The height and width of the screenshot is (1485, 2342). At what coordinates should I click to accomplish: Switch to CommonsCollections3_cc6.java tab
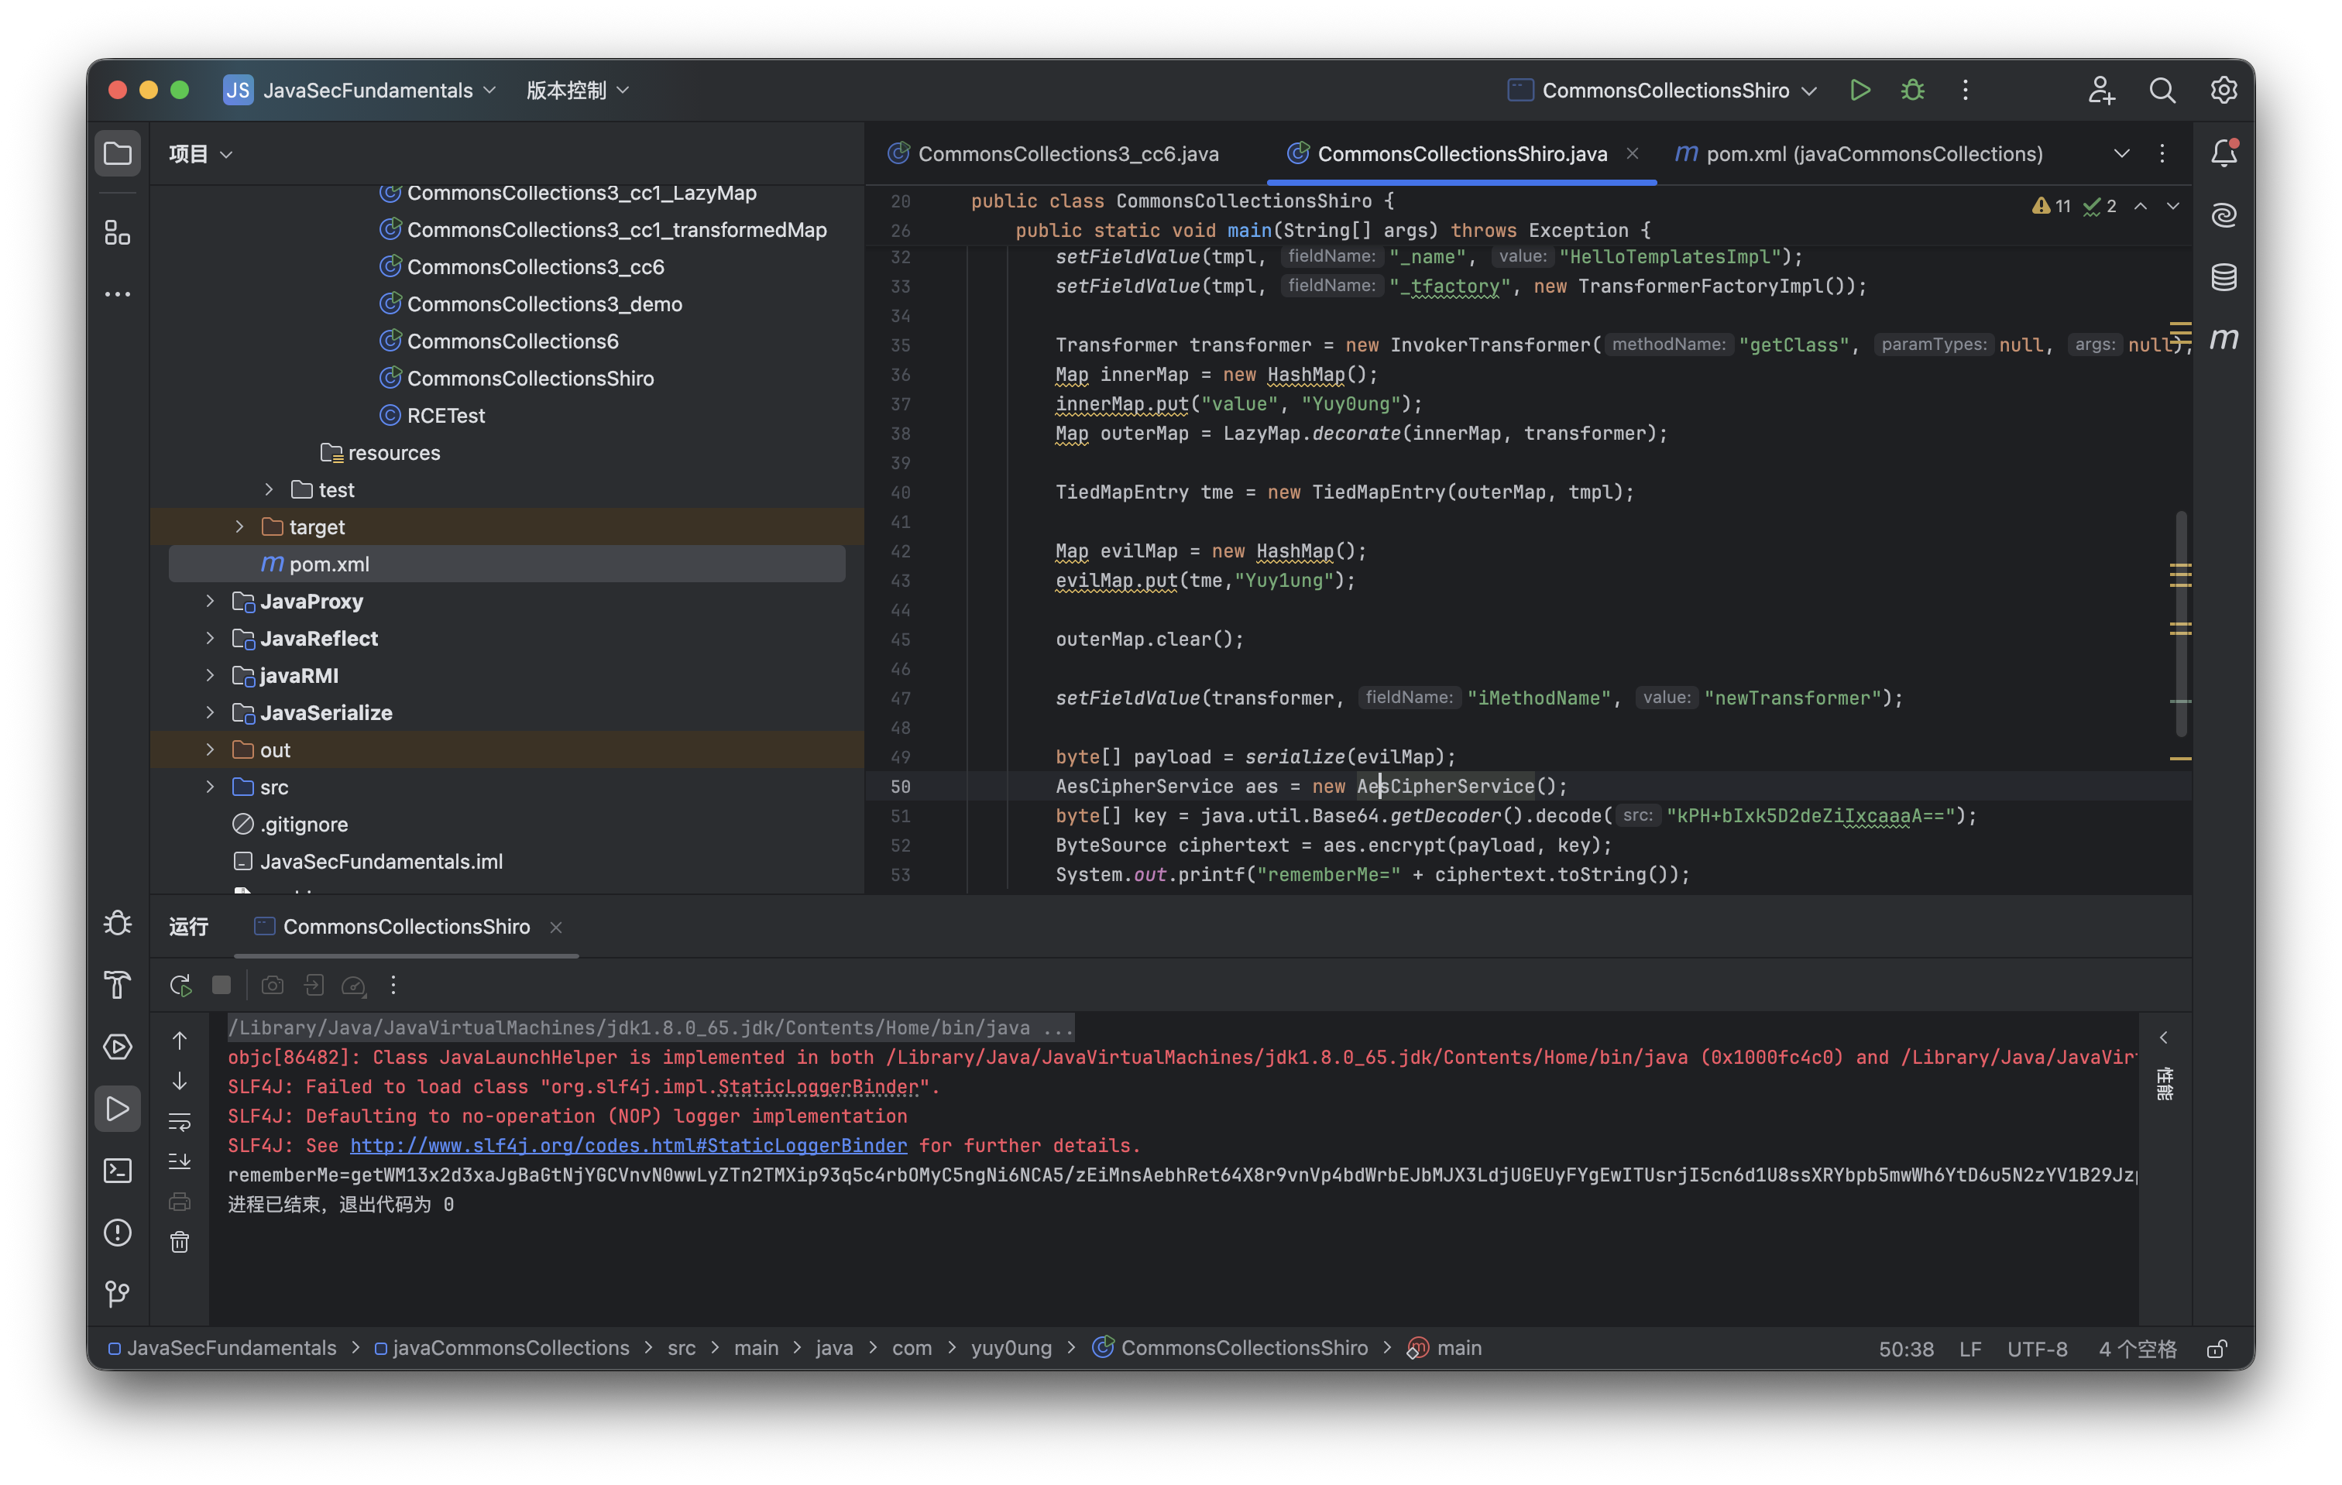tap(1067, 153)
